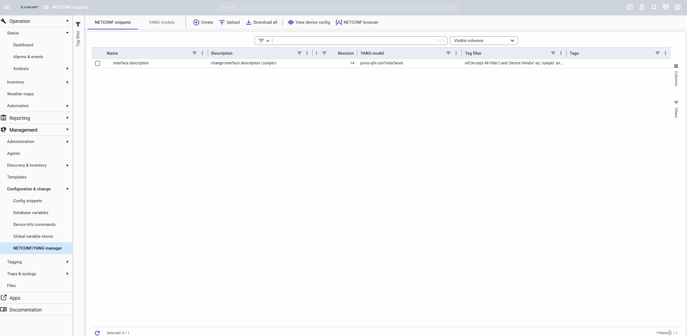The height and width of the screenshot is (336, 687).
Task: Click the NETCONF browser button
Action: pos(357,22)
